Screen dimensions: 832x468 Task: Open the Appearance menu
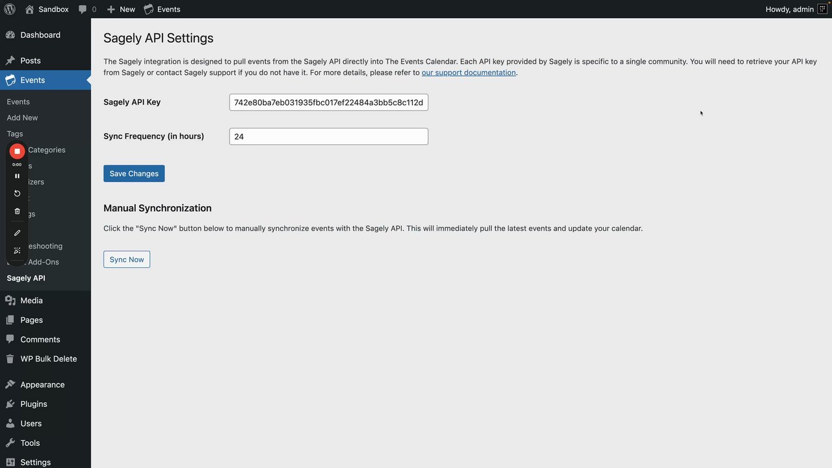42,384
